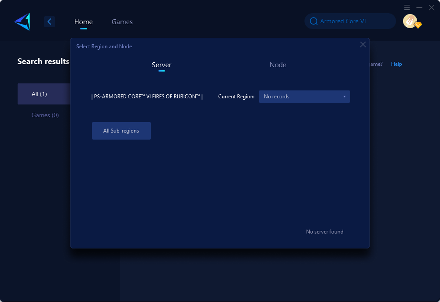Switch to the Node tab in the dialog
The width and height of the screenshot is (440, 302).
click(278, 65)
